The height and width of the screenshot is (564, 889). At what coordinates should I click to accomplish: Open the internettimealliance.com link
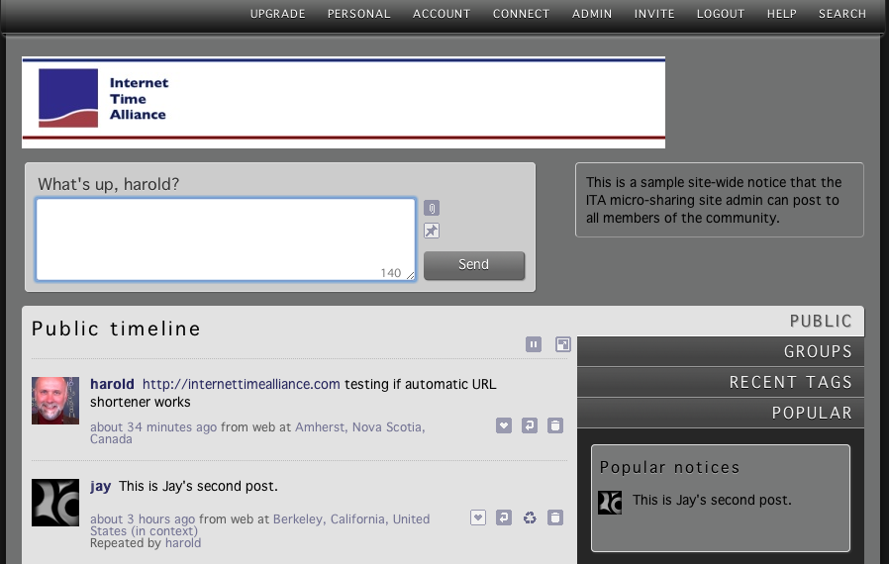click(242, 384)
